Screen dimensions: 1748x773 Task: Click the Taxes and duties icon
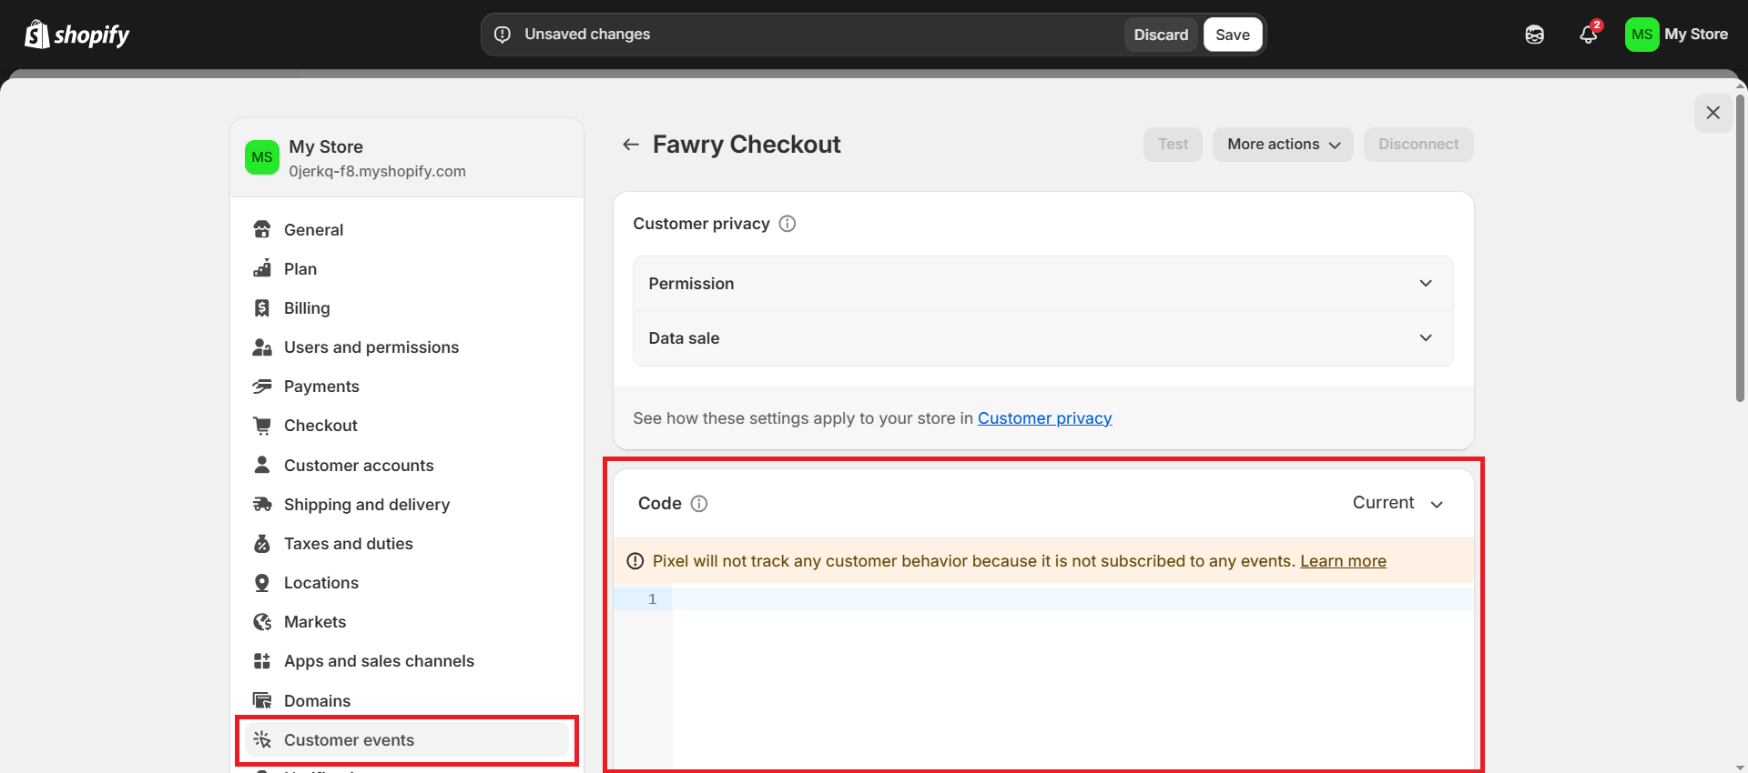click(262, 543)
